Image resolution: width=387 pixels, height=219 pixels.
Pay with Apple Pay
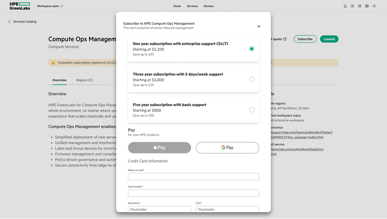(x=160, y=148)
